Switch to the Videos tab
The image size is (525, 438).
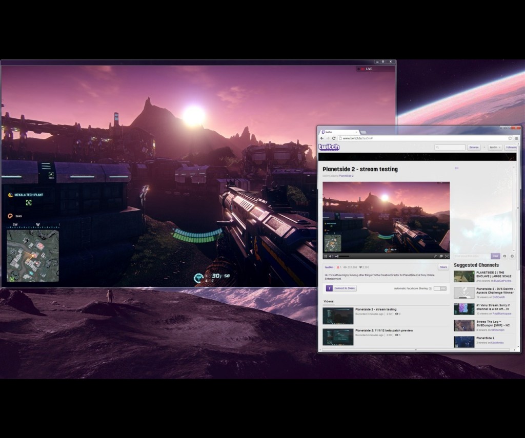click(328, 301)
